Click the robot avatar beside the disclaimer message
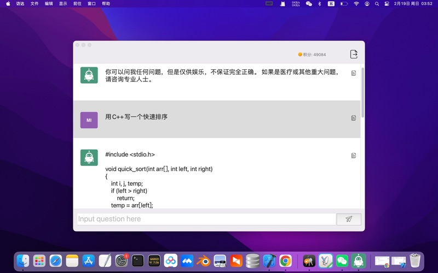438x273 pixels. (89, 75)
